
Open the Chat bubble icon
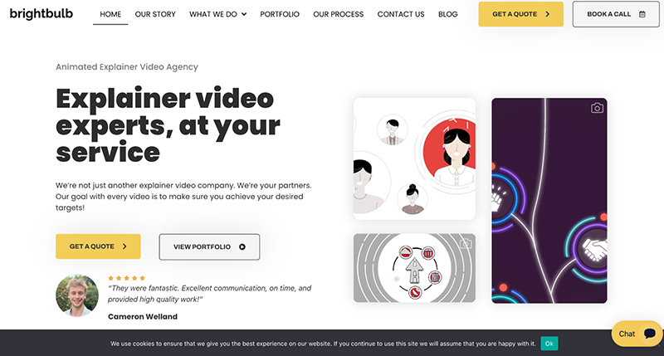pyautogui.click(x=650, y=334)
